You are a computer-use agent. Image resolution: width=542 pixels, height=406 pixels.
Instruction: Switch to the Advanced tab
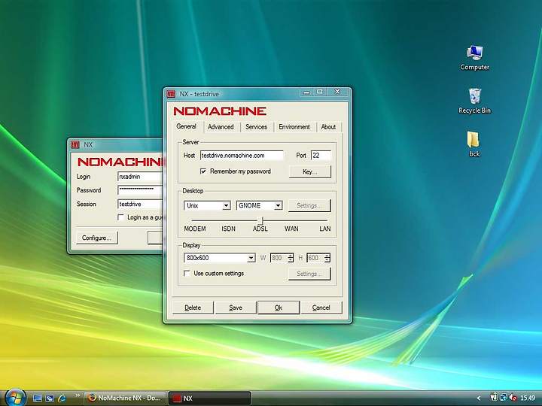(x=221, y=127)
